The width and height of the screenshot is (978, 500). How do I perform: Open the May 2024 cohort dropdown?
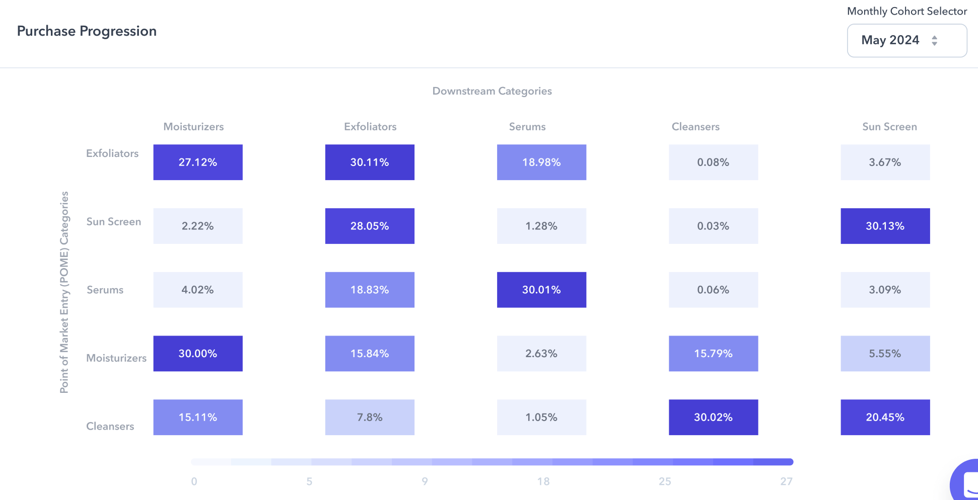pyautogui.click(x=907, y=40)
